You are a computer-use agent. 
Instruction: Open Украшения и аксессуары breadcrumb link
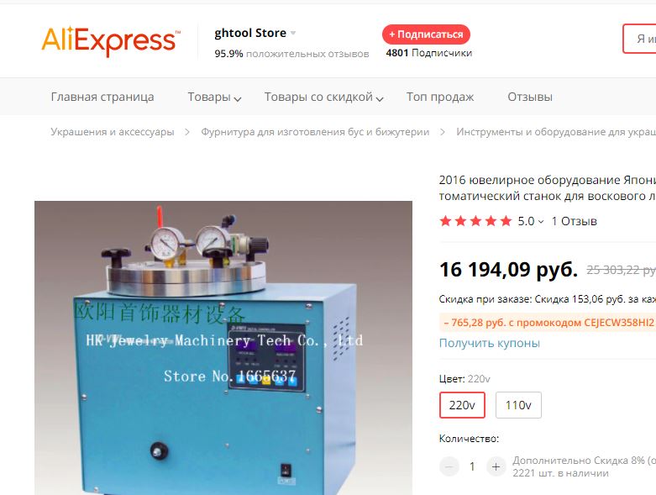113,132
